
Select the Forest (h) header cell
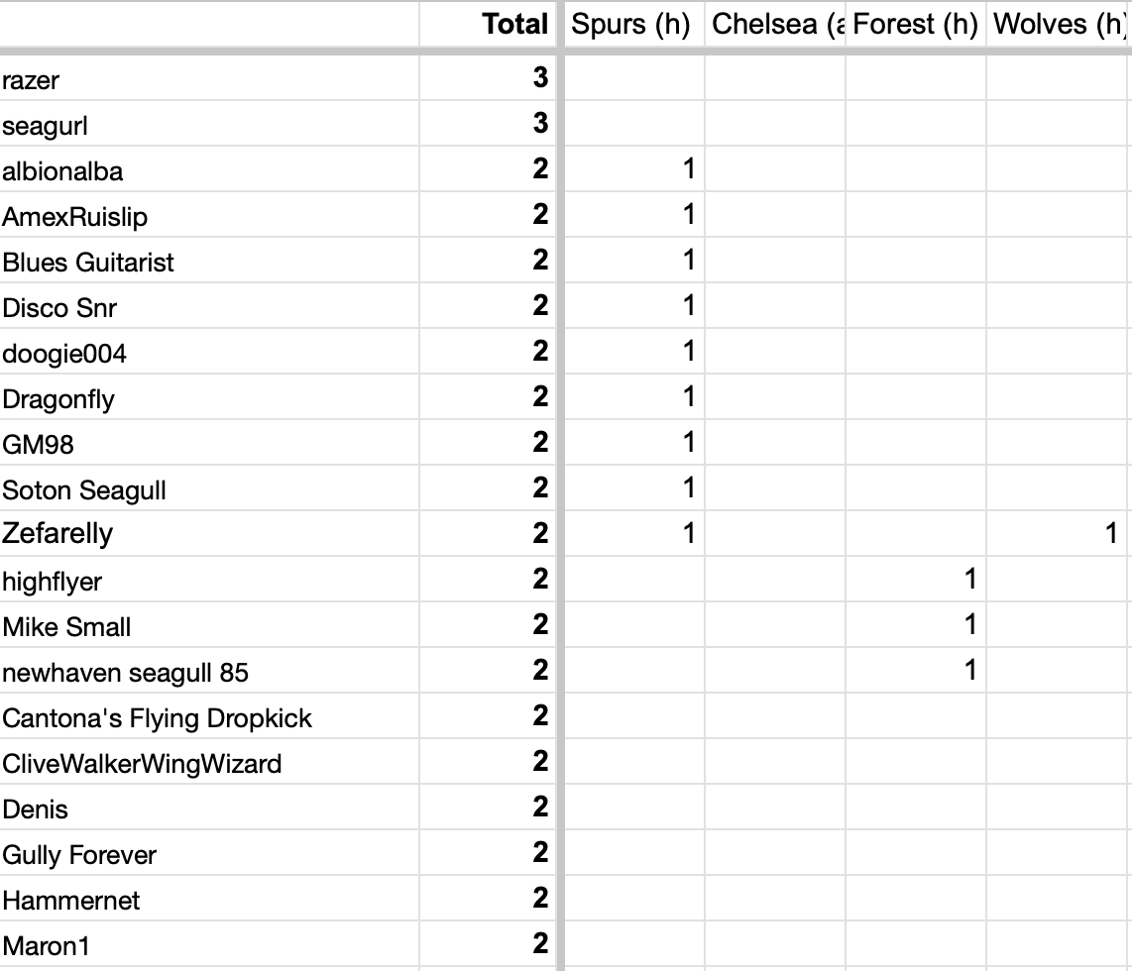pos(916,25)
